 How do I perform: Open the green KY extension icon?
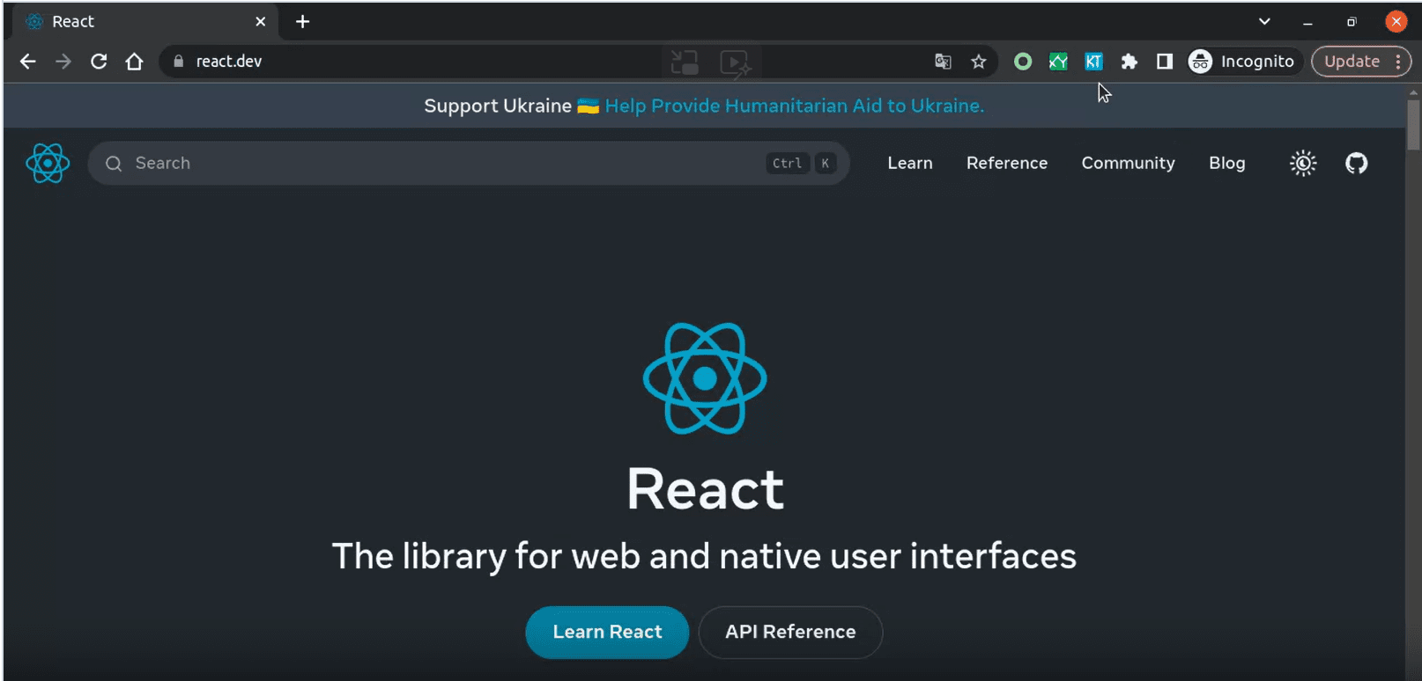coord(1058,62)
